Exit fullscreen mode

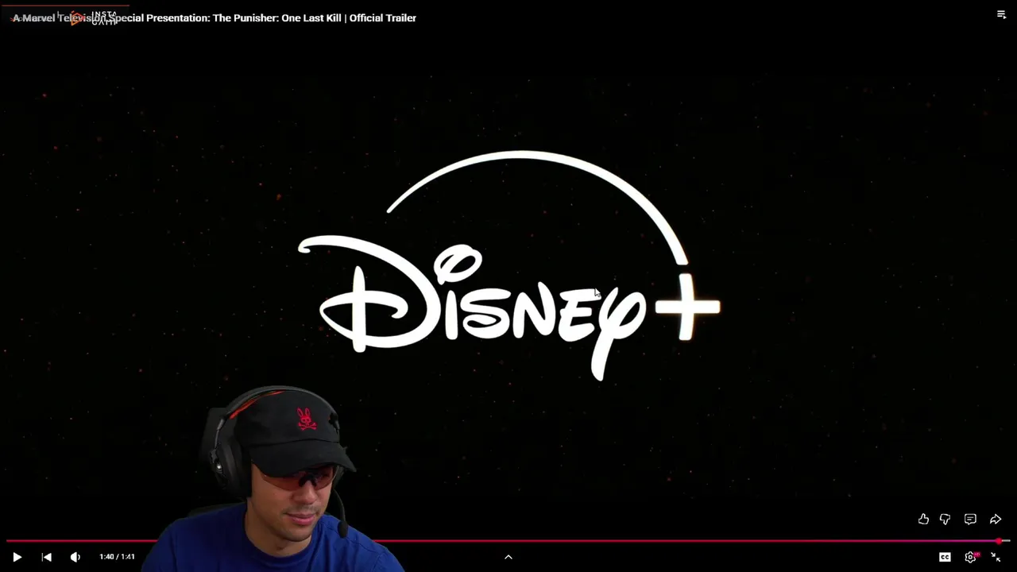(996, 557)
